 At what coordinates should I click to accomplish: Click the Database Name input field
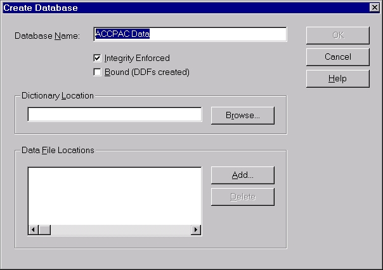(x=190, y=34)
